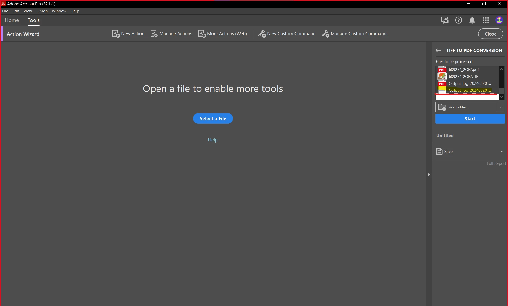508x306 pixels.
Task: Open the Full Report link
Action: pos(496,163)
